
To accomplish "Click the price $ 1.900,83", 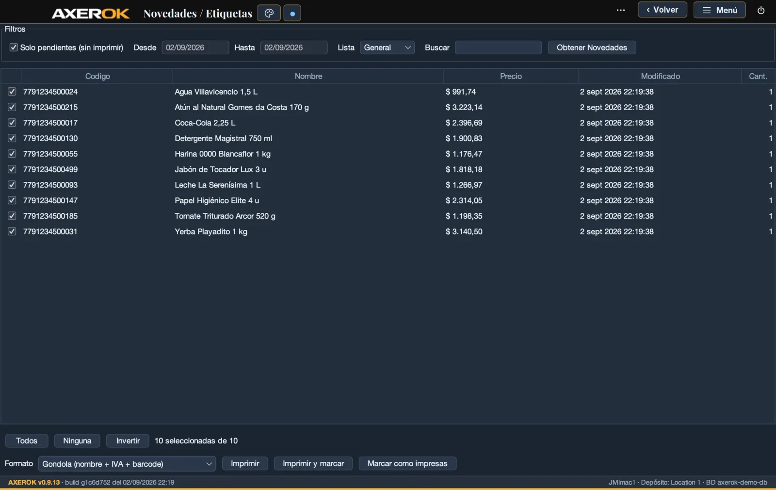I will (x=464, y=138).
